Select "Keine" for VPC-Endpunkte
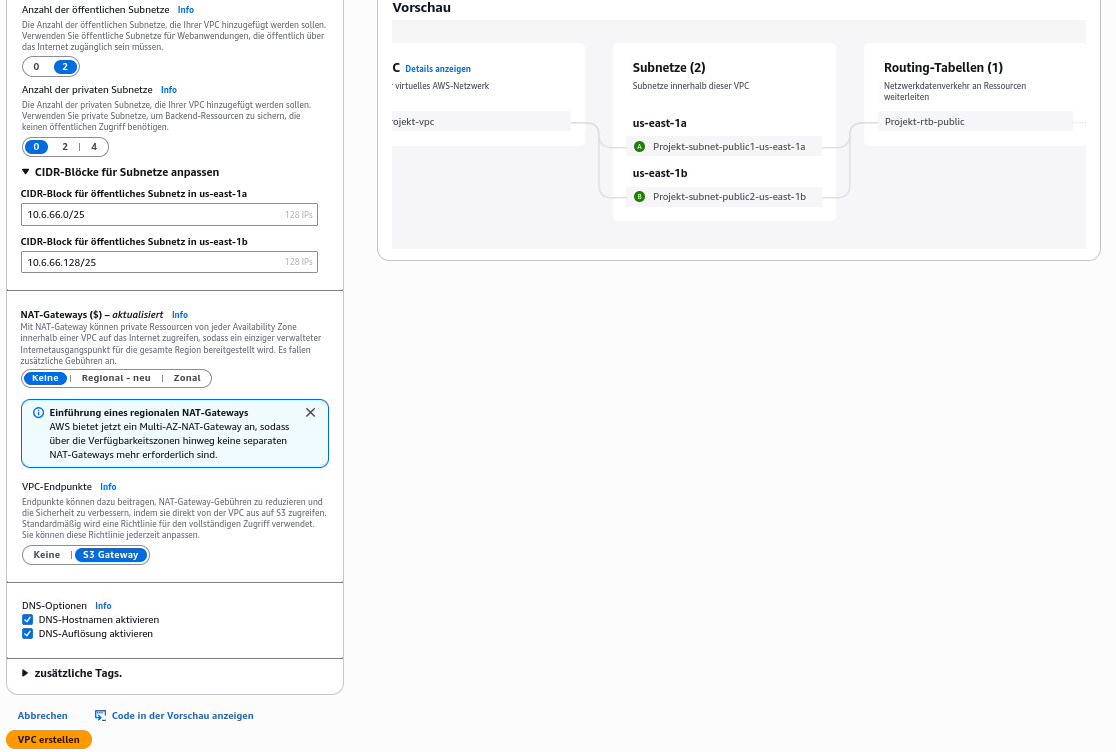1116x752 pixels. pyautogui.click(x=46, y=554)
